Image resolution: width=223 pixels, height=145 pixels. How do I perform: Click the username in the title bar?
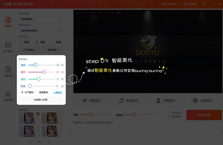click(169, 4)
